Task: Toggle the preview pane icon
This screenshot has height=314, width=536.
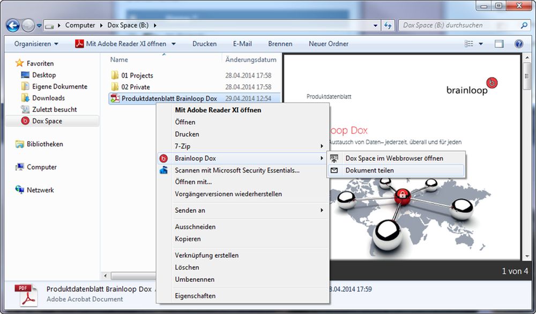Action: pos(498,43)
